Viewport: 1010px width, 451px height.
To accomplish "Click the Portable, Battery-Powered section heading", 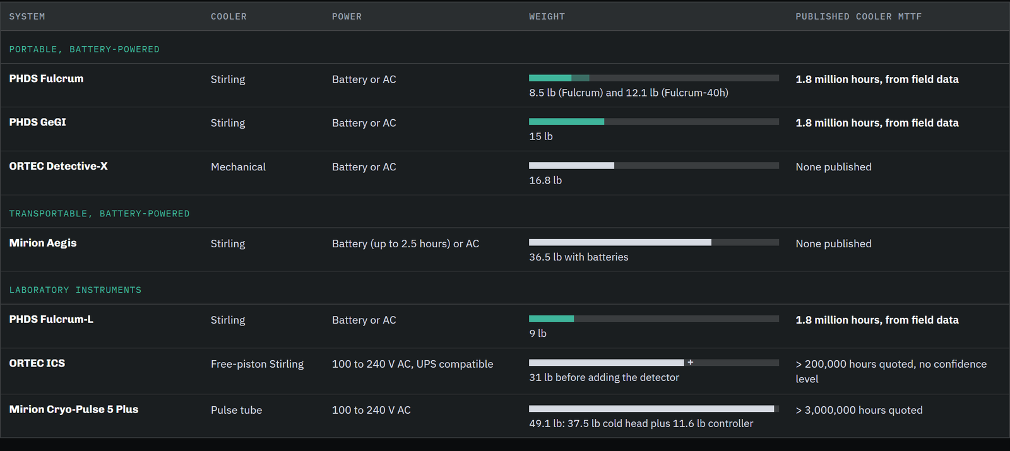I will (x=84, y=49).
